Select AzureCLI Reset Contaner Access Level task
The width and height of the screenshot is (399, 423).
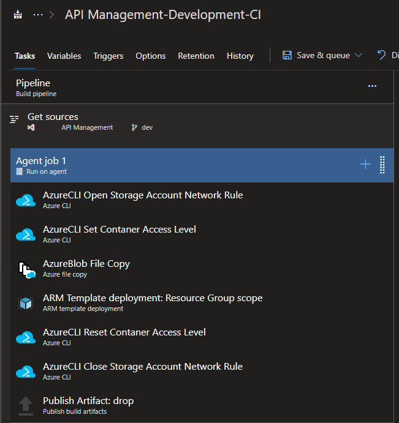202,337
